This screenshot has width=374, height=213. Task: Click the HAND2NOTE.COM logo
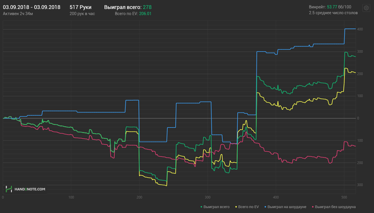click(x=25, y=189)
